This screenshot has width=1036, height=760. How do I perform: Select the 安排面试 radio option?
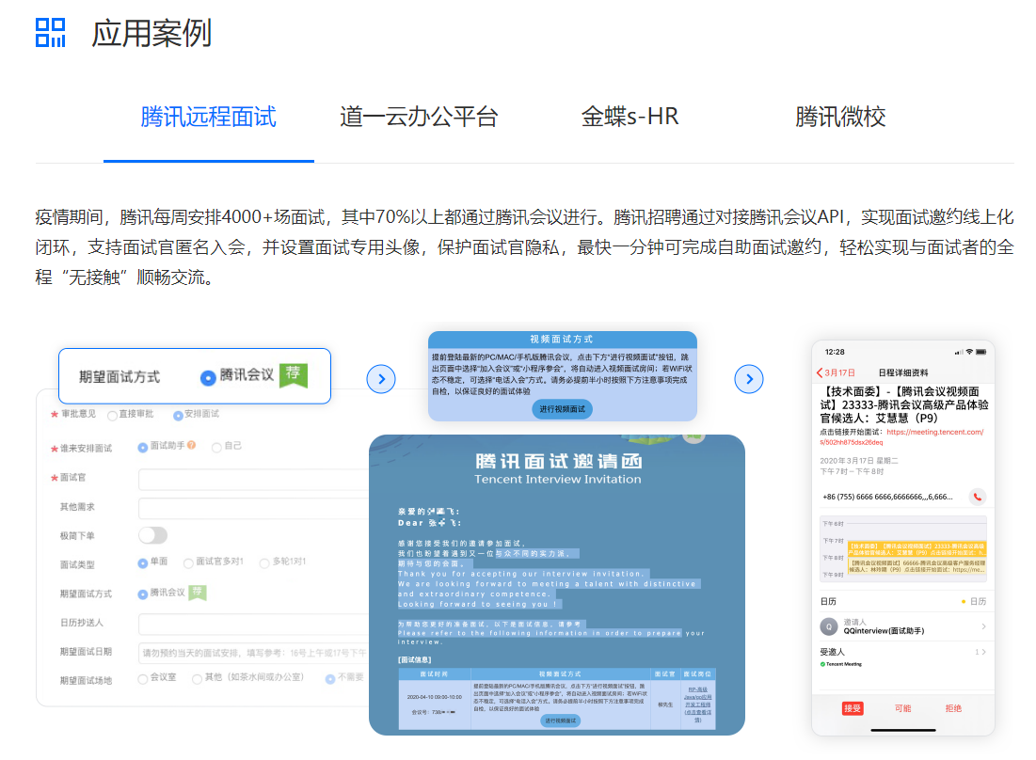(x=178, y=416)
